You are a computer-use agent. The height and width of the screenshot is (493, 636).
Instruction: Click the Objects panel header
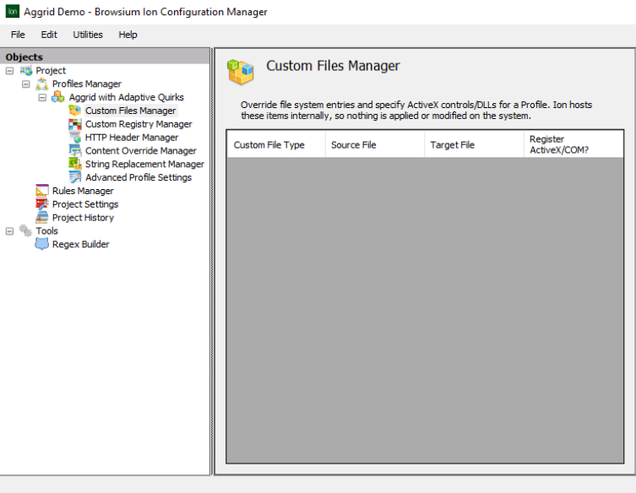tap(105, 57)
